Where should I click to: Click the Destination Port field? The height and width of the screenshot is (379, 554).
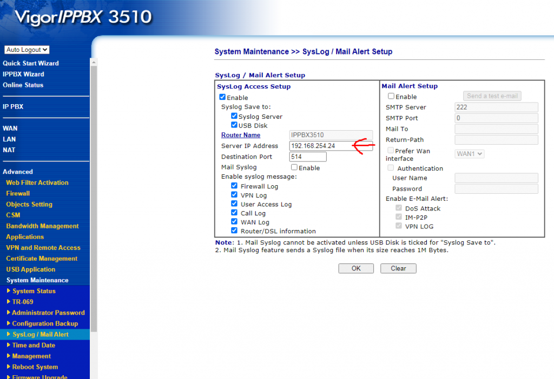coord(308,157)
